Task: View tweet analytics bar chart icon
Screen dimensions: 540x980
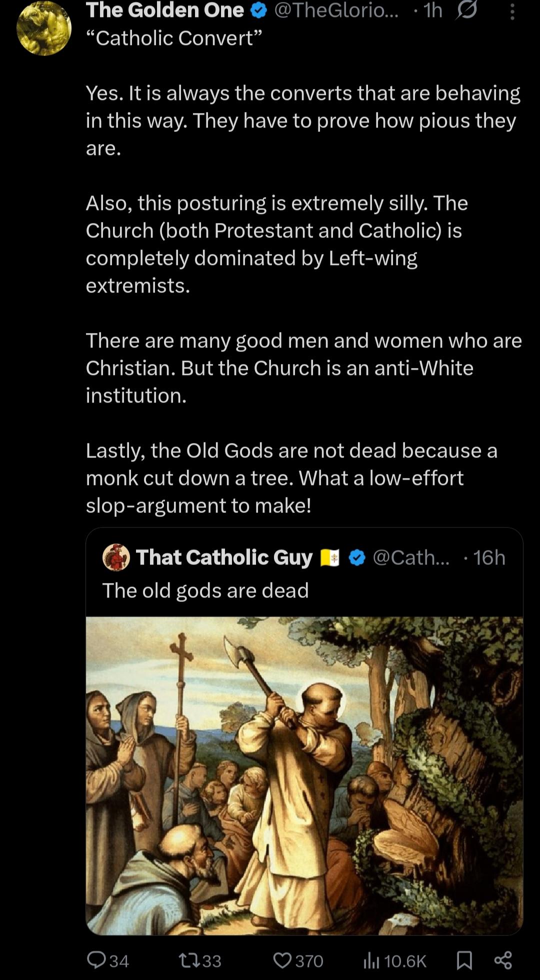Action: [371, 960]
